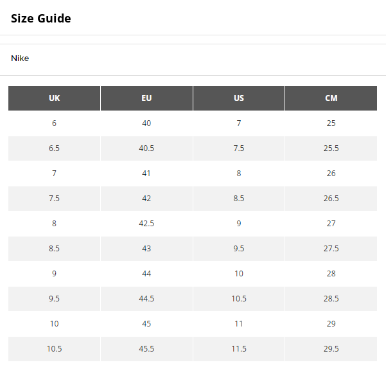The height and width of the screenshot is (367, 386).
Task: Click the 26.5 CM cell
Action: 331,199
